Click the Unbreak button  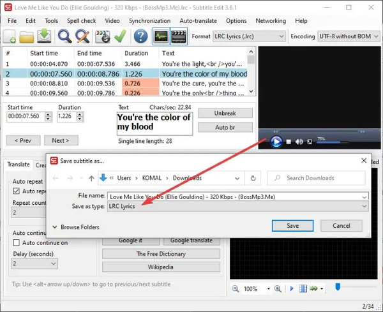coord(225,114)
